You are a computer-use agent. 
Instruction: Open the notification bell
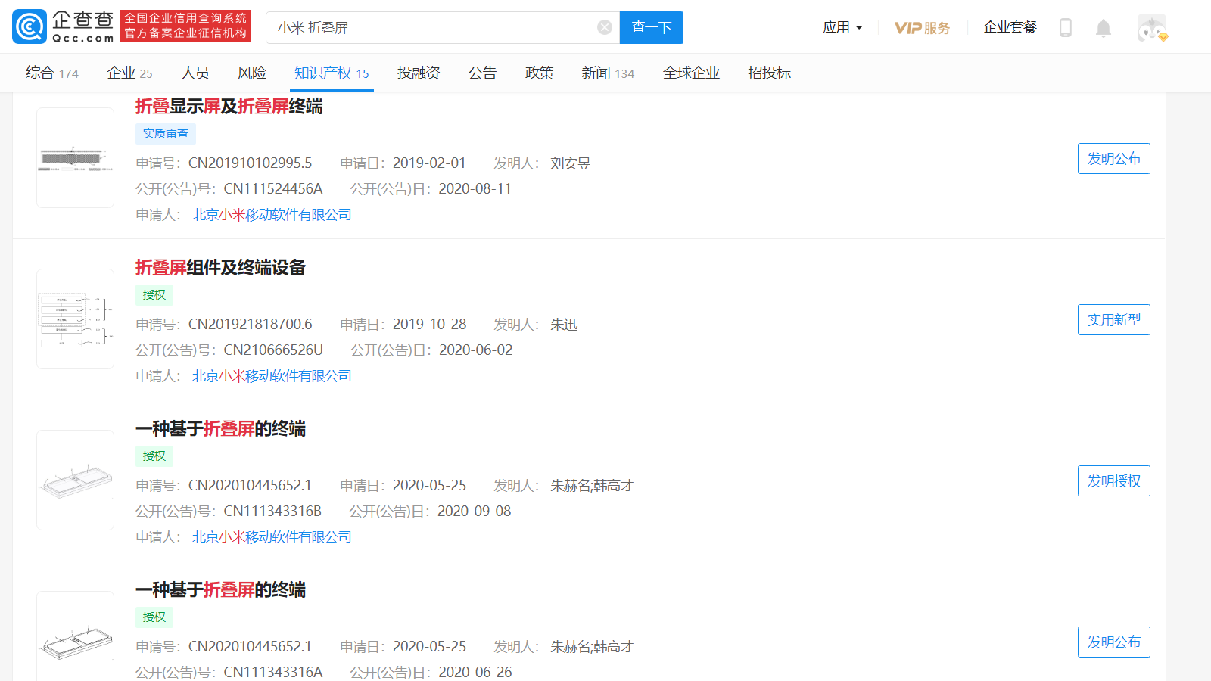coord(1104,28)
